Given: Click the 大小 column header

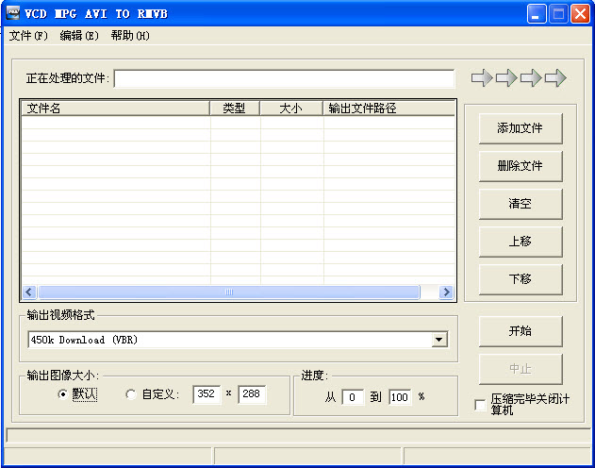Looking at the screenshot, I should (x=291, y=109).
